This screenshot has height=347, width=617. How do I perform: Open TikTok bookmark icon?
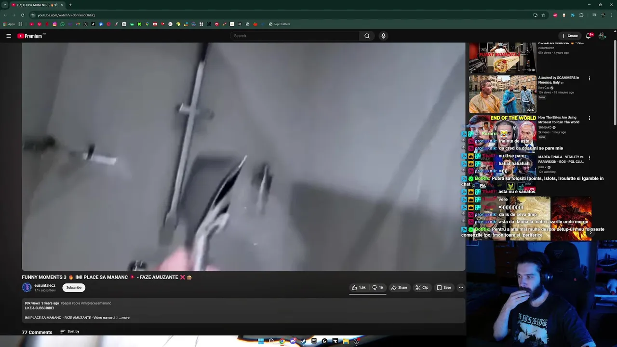point(93,24)
